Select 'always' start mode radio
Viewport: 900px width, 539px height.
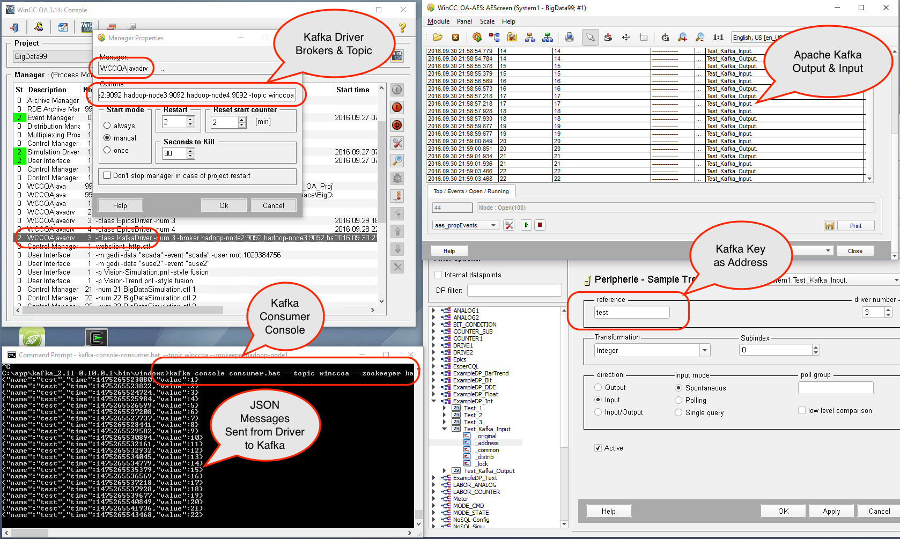(x=107, y=125)
